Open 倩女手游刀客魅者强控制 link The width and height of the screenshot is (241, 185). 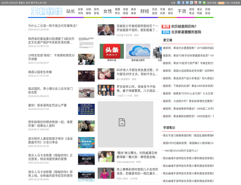tap(188, 135)
